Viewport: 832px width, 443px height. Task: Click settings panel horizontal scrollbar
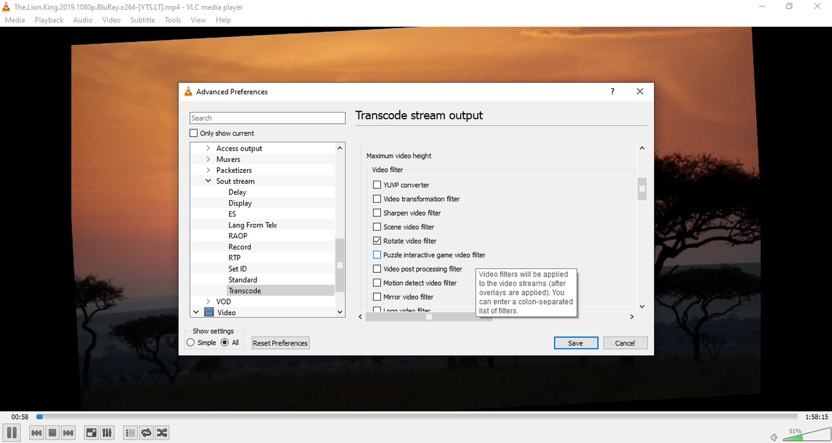click(x=429, y=317)
